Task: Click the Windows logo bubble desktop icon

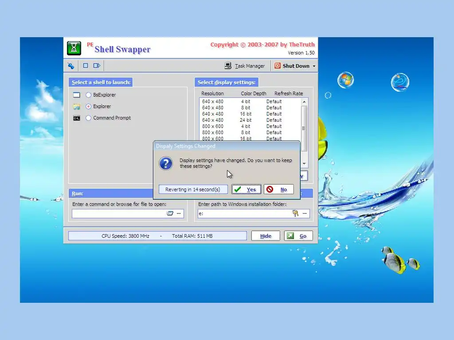Action: [x=345, y=80]
